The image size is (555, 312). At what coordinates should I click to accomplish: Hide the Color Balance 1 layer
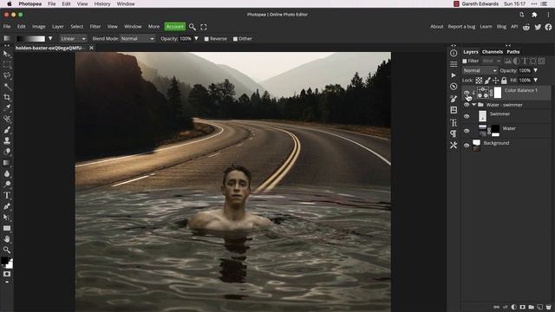click(467, 93)
